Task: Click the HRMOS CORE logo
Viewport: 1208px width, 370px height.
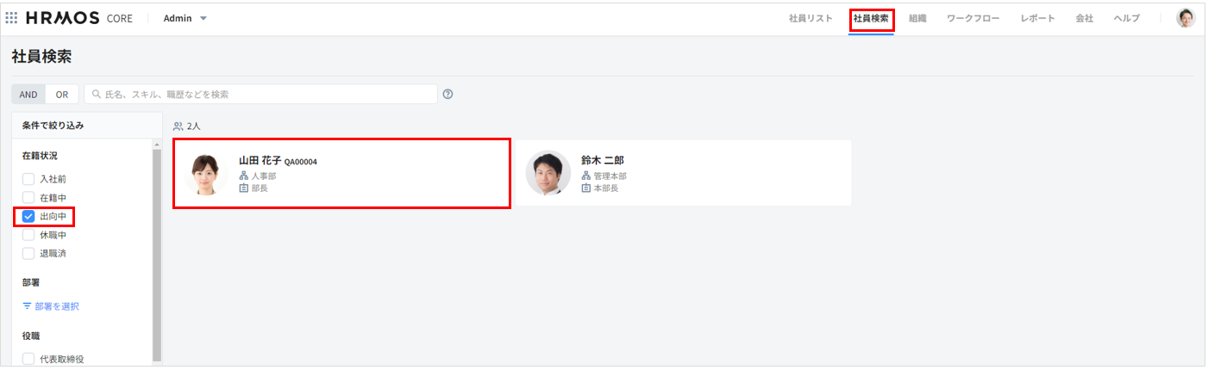Action: coord(79,18)
